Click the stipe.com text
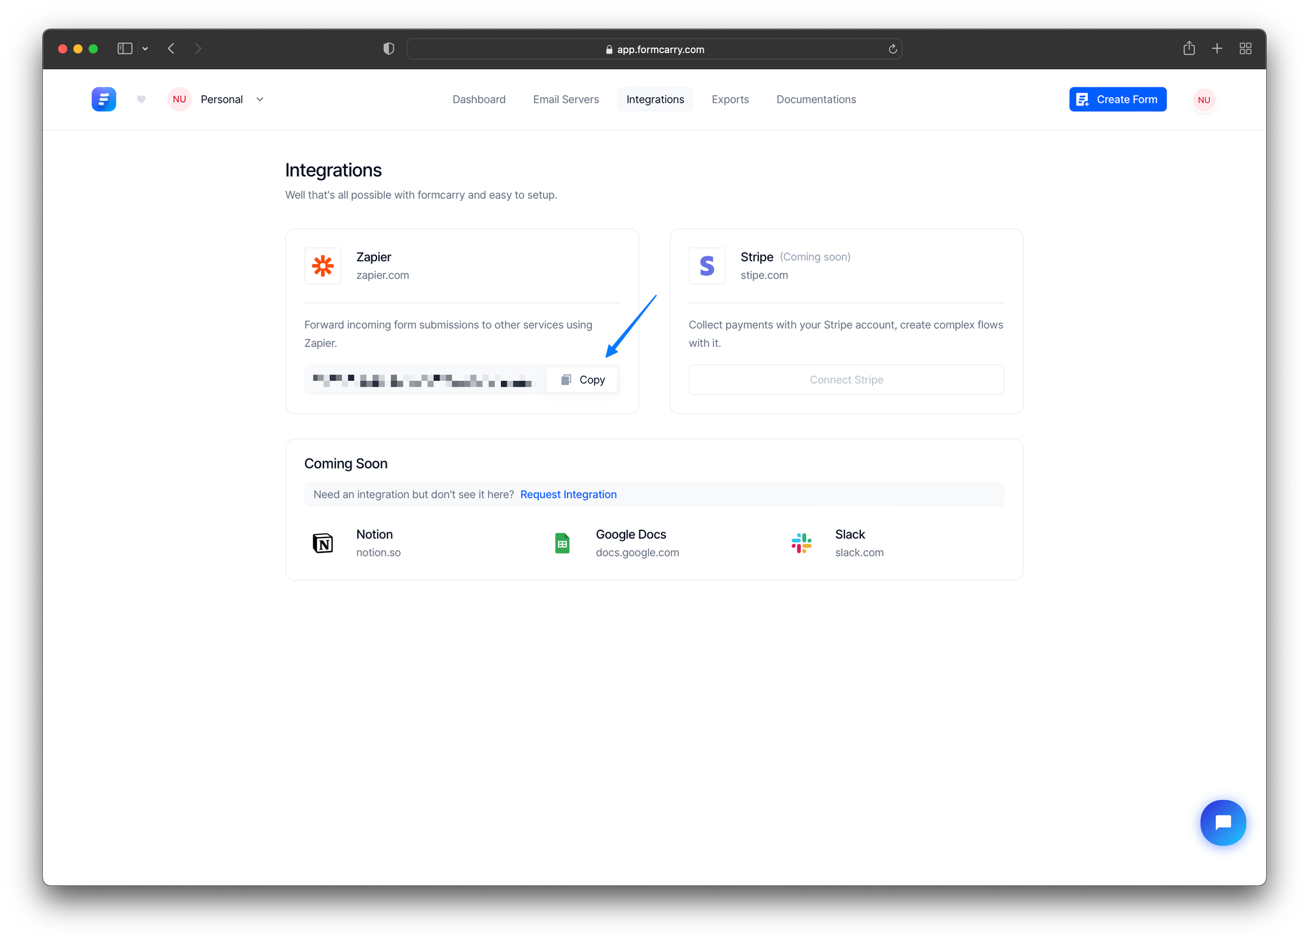The width and height of the screenshot is (1309, 942). click(764, 275)
